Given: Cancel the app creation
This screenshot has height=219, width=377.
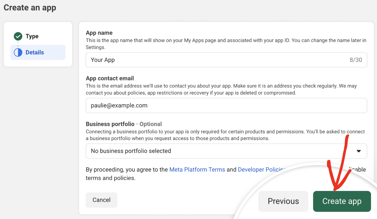Looking at the screenshot, I should click(x=102, y=200).
